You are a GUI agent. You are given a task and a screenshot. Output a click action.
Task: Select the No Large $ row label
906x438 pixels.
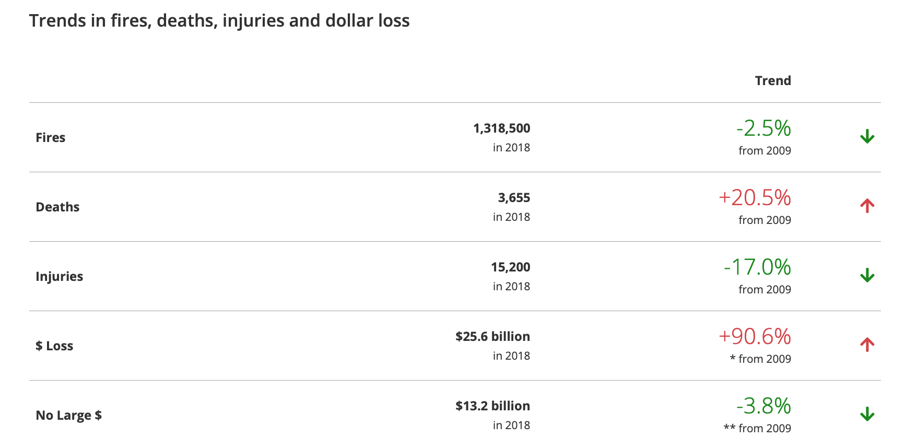68,416
